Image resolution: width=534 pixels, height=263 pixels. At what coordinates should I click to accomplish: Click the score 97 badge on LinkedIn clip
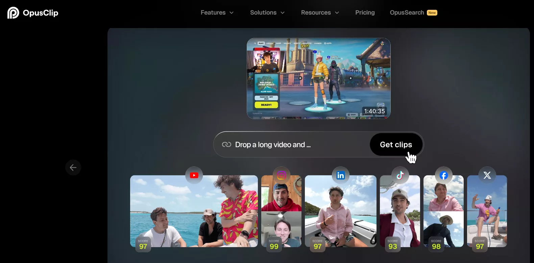(318, 245)
